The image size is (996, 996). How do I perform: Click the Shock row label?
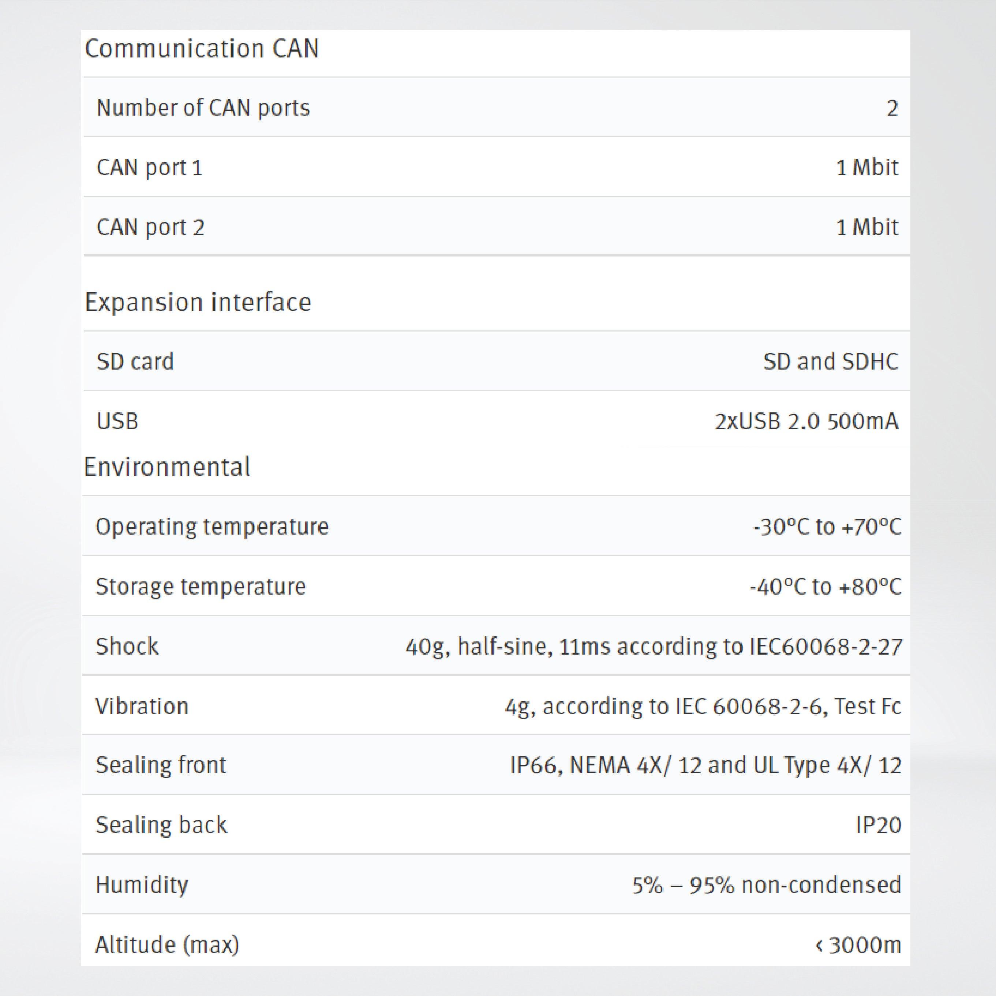pyautogui.click(x=127, y=646)
